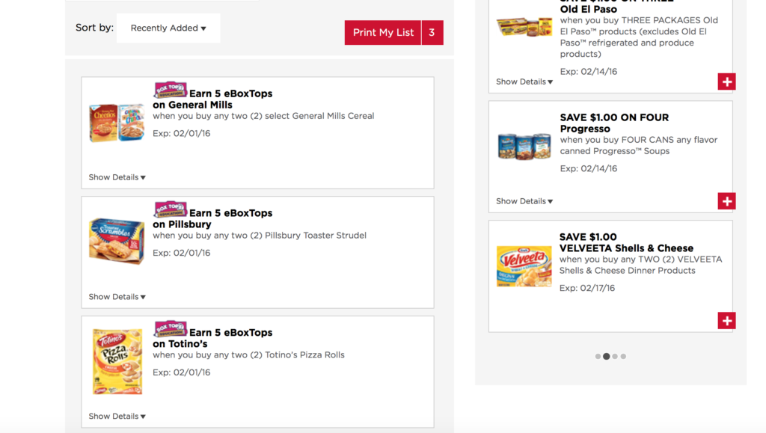Expand Show Details for Progresso coupon
766x433 pixels.
(524, 201)
